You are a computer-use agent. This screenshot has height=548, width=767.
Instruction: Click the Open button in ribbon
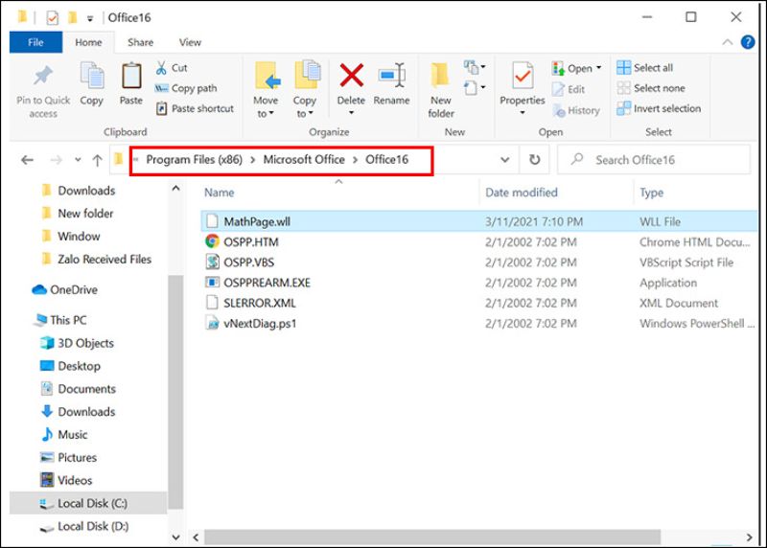[x=572, y=68]
